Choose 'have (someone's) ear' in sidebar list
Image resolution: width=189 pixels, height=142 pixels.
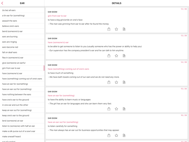22,73
